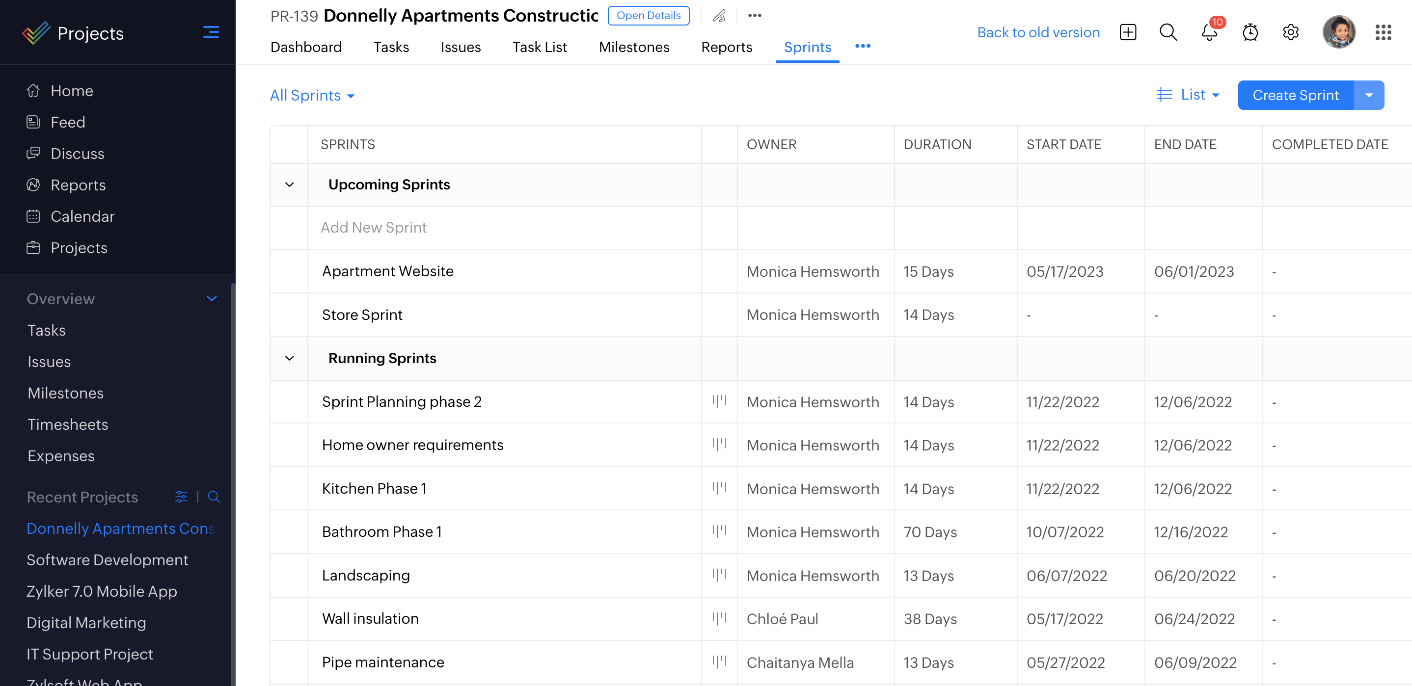Expand the Create Sprint dropdown arrow
This screenshot has height=686, width=1412.
point(1369,95)
